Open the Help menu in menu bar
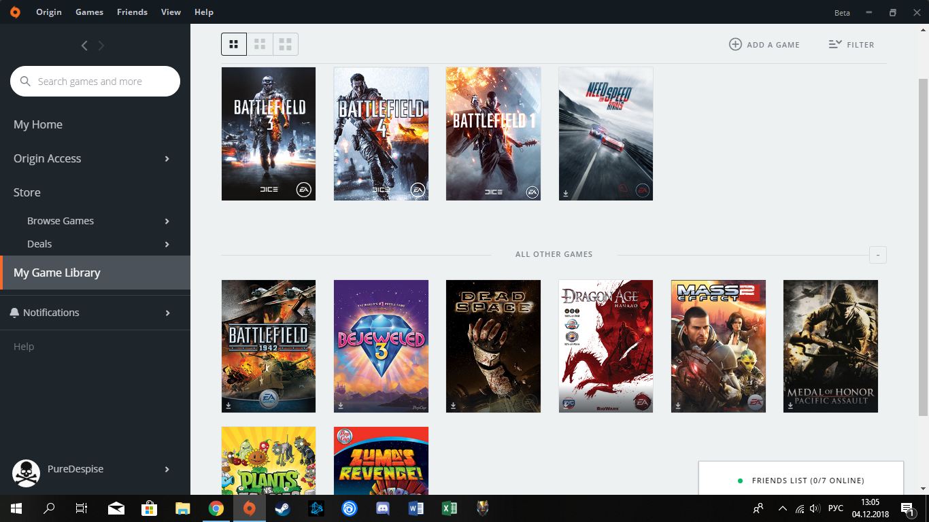The height and width of the screenshot is (522, 929). 204,12
